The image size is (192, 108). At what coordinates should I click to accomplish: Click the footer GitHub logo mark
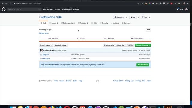point(97,81)
